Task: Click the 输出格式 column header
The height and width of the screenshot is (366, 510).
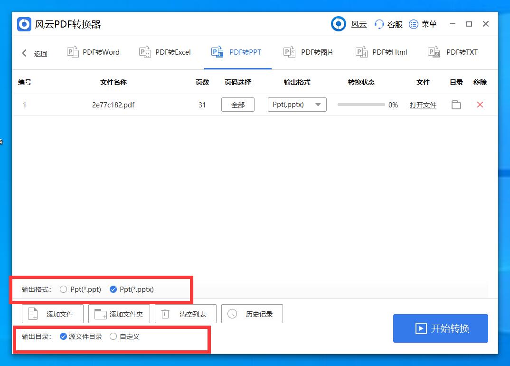Action: 297,82
